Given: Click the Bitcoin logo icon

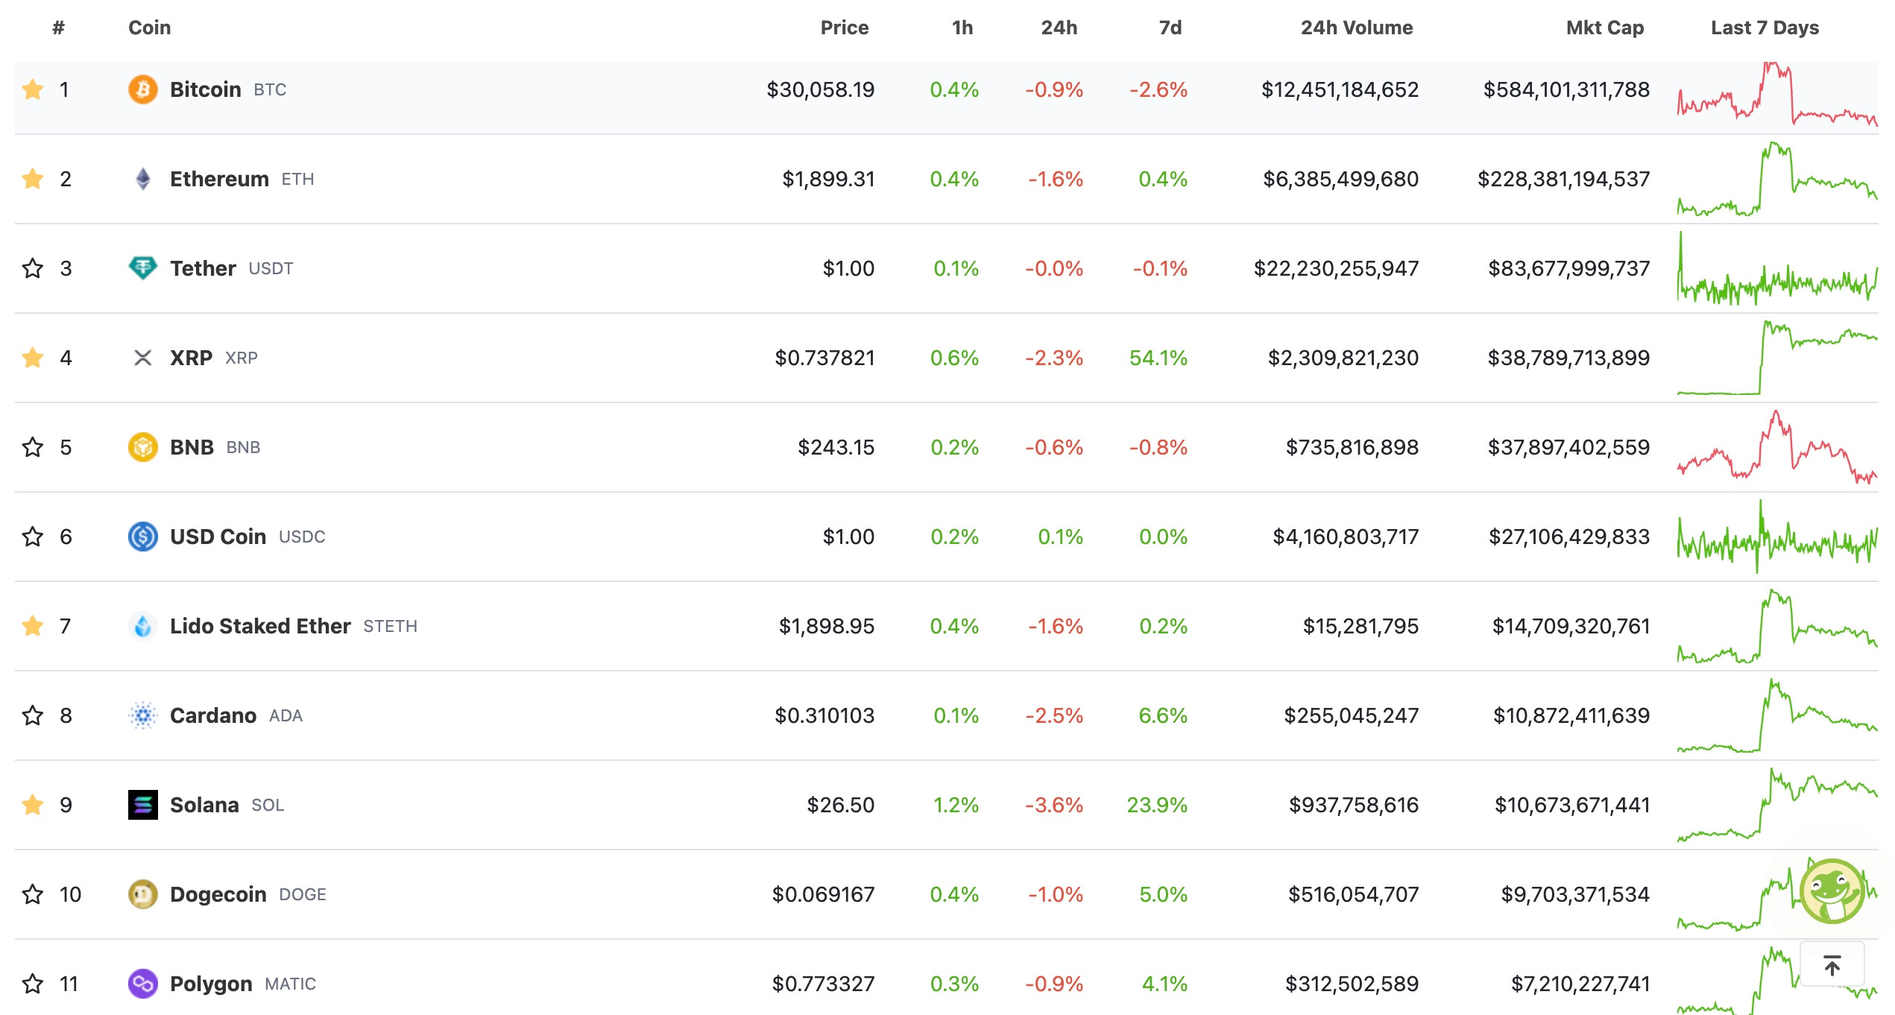Looking at the screenshot, I should [x=143, y=89].
